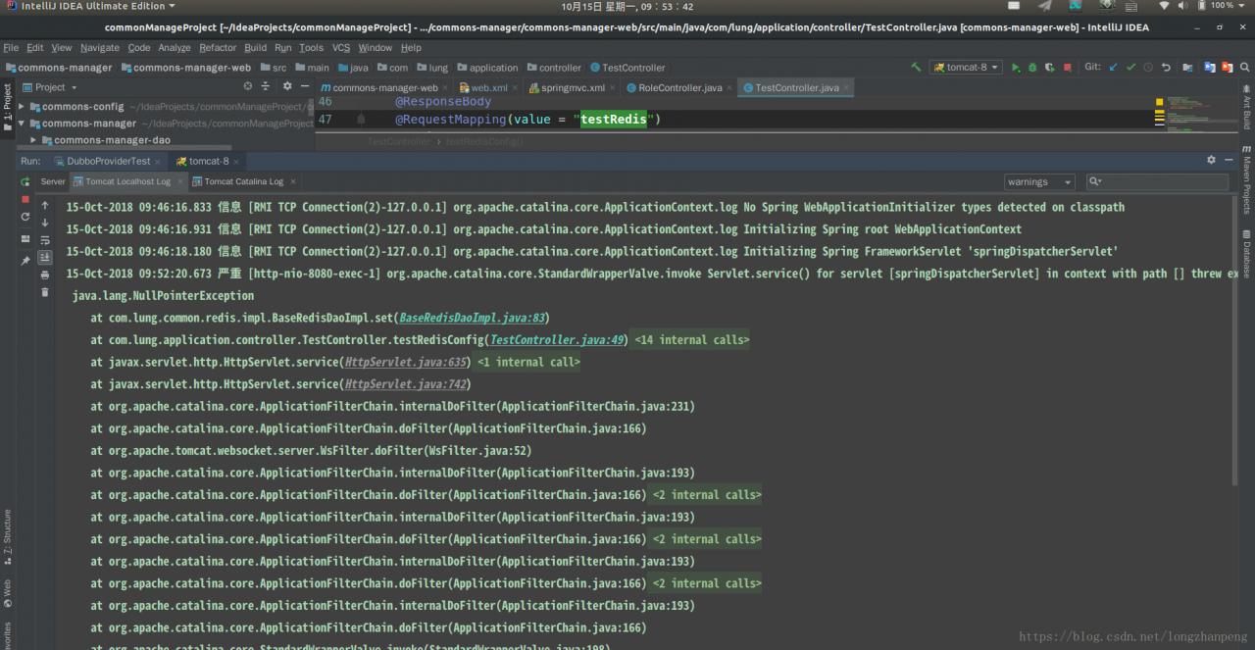Open BaseRedisDaoImpl.java:83 stack trace link

(472, 318)
